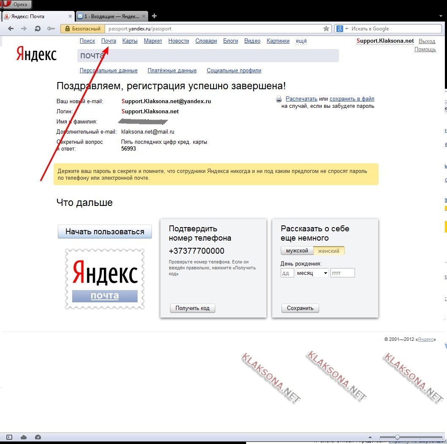Click the printer icon
Viewport: 447px width, 444px height.
click(x=279, y=99)
